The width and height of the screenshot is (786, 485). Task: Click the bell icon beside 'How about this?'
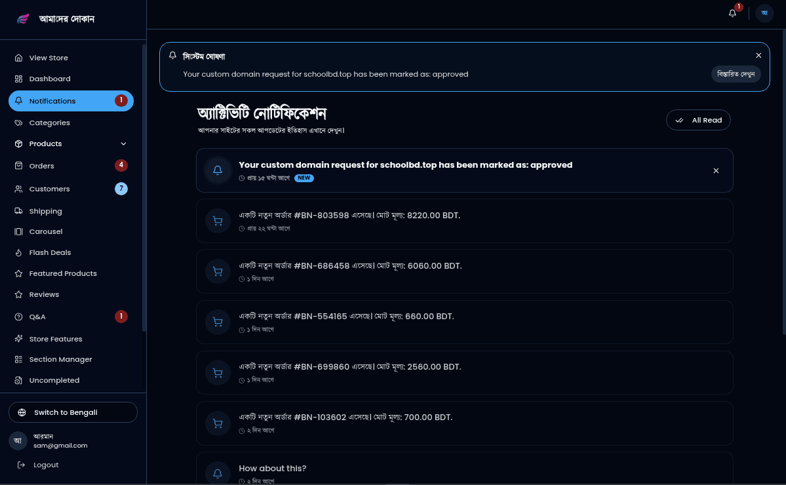click(x=218, y=473)
